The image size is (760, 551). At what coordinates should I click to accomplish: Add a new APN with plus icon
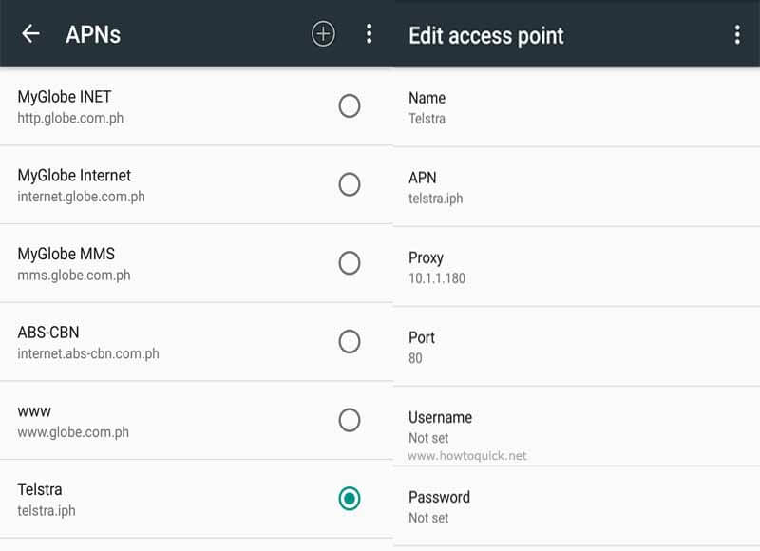pos(323,34)
